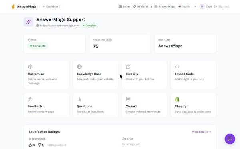Click the AnswerMage Support page title

pos(61,20)
